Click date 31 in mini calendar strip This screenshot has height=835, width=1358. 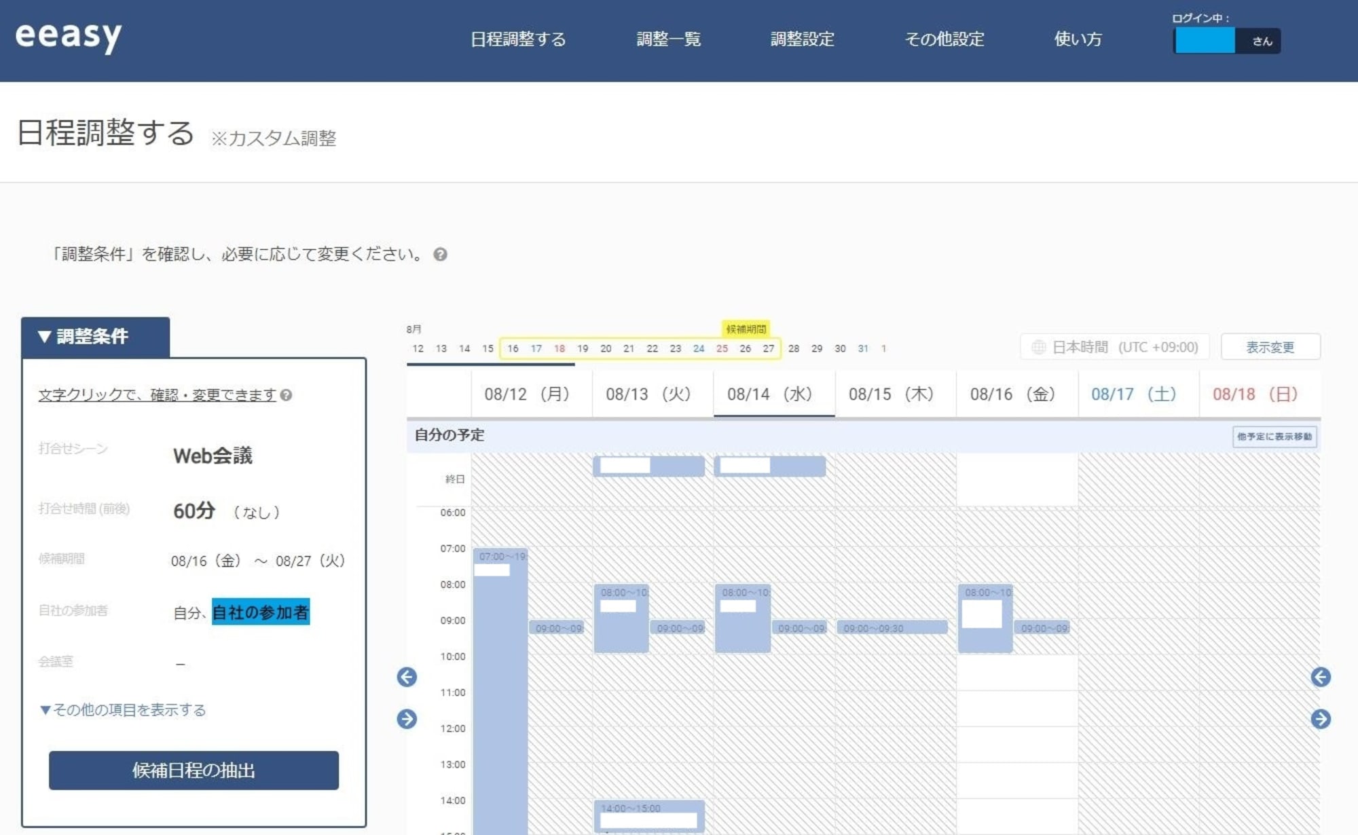point(863,348)
